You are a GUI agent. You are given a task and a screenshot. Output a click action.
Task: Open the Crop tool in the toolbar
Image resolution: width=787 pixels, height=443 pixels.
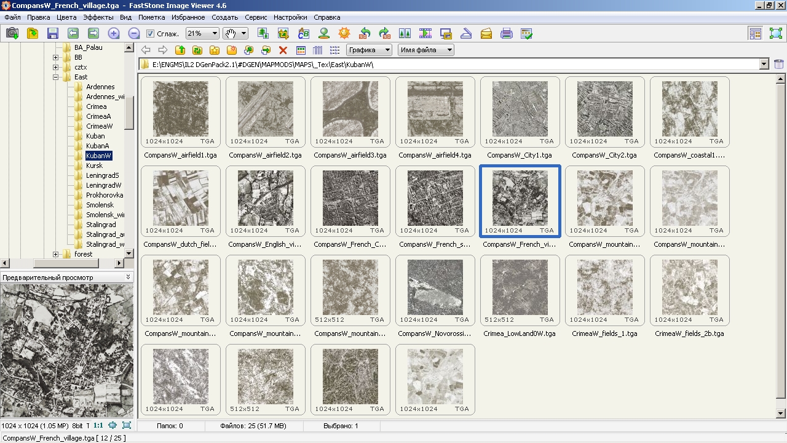tap(283, 34)
